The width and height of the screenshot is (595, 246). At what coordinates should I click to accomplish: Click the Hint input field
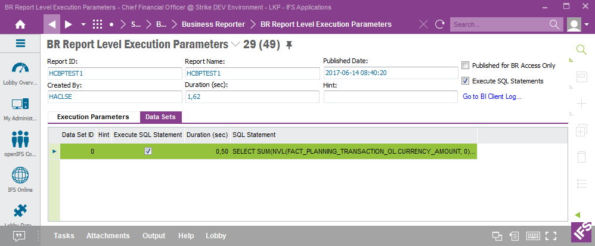[x=391, y=96]
